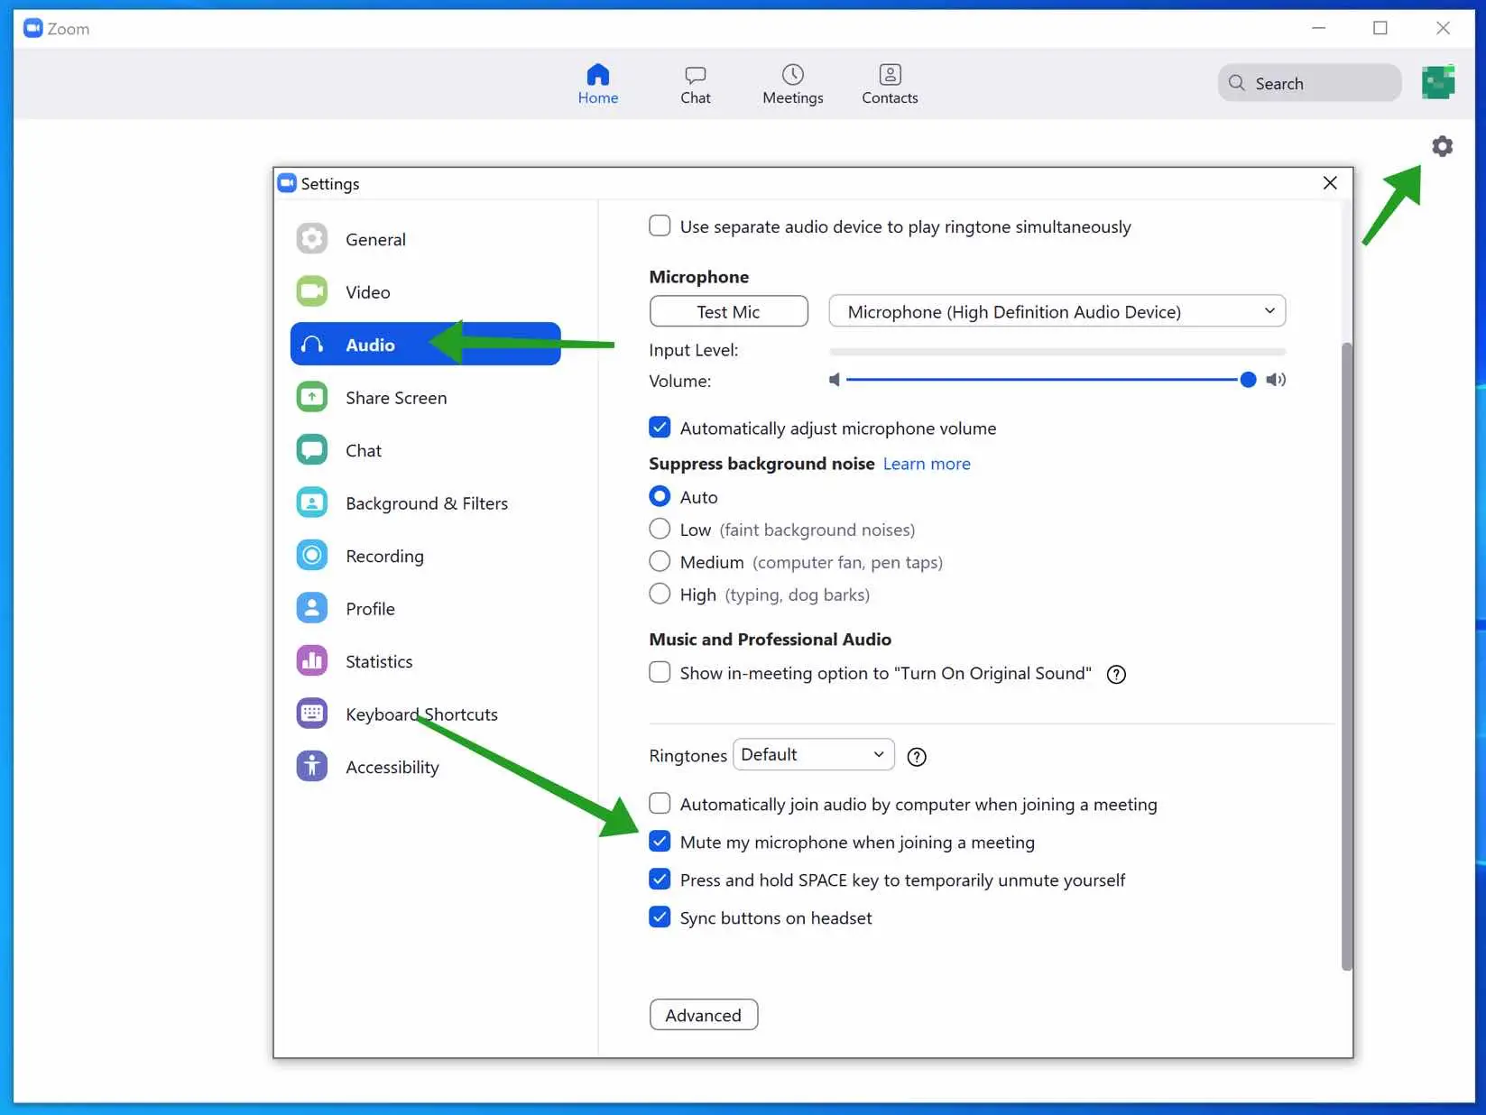
Task: Click the microphone Volume slider handle
Action: coord(1247,380)
